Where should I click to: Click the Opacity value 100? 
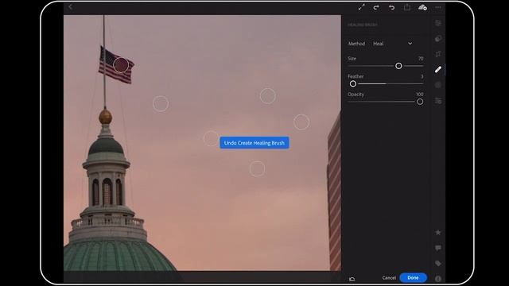pos(420,94)
